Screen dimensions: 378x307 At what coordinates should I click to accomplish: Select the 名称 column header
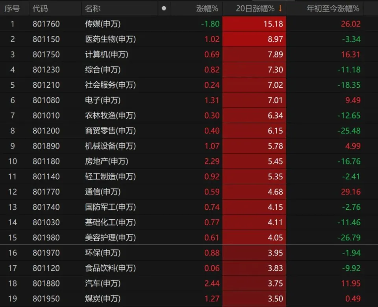(x=93, y=8)
